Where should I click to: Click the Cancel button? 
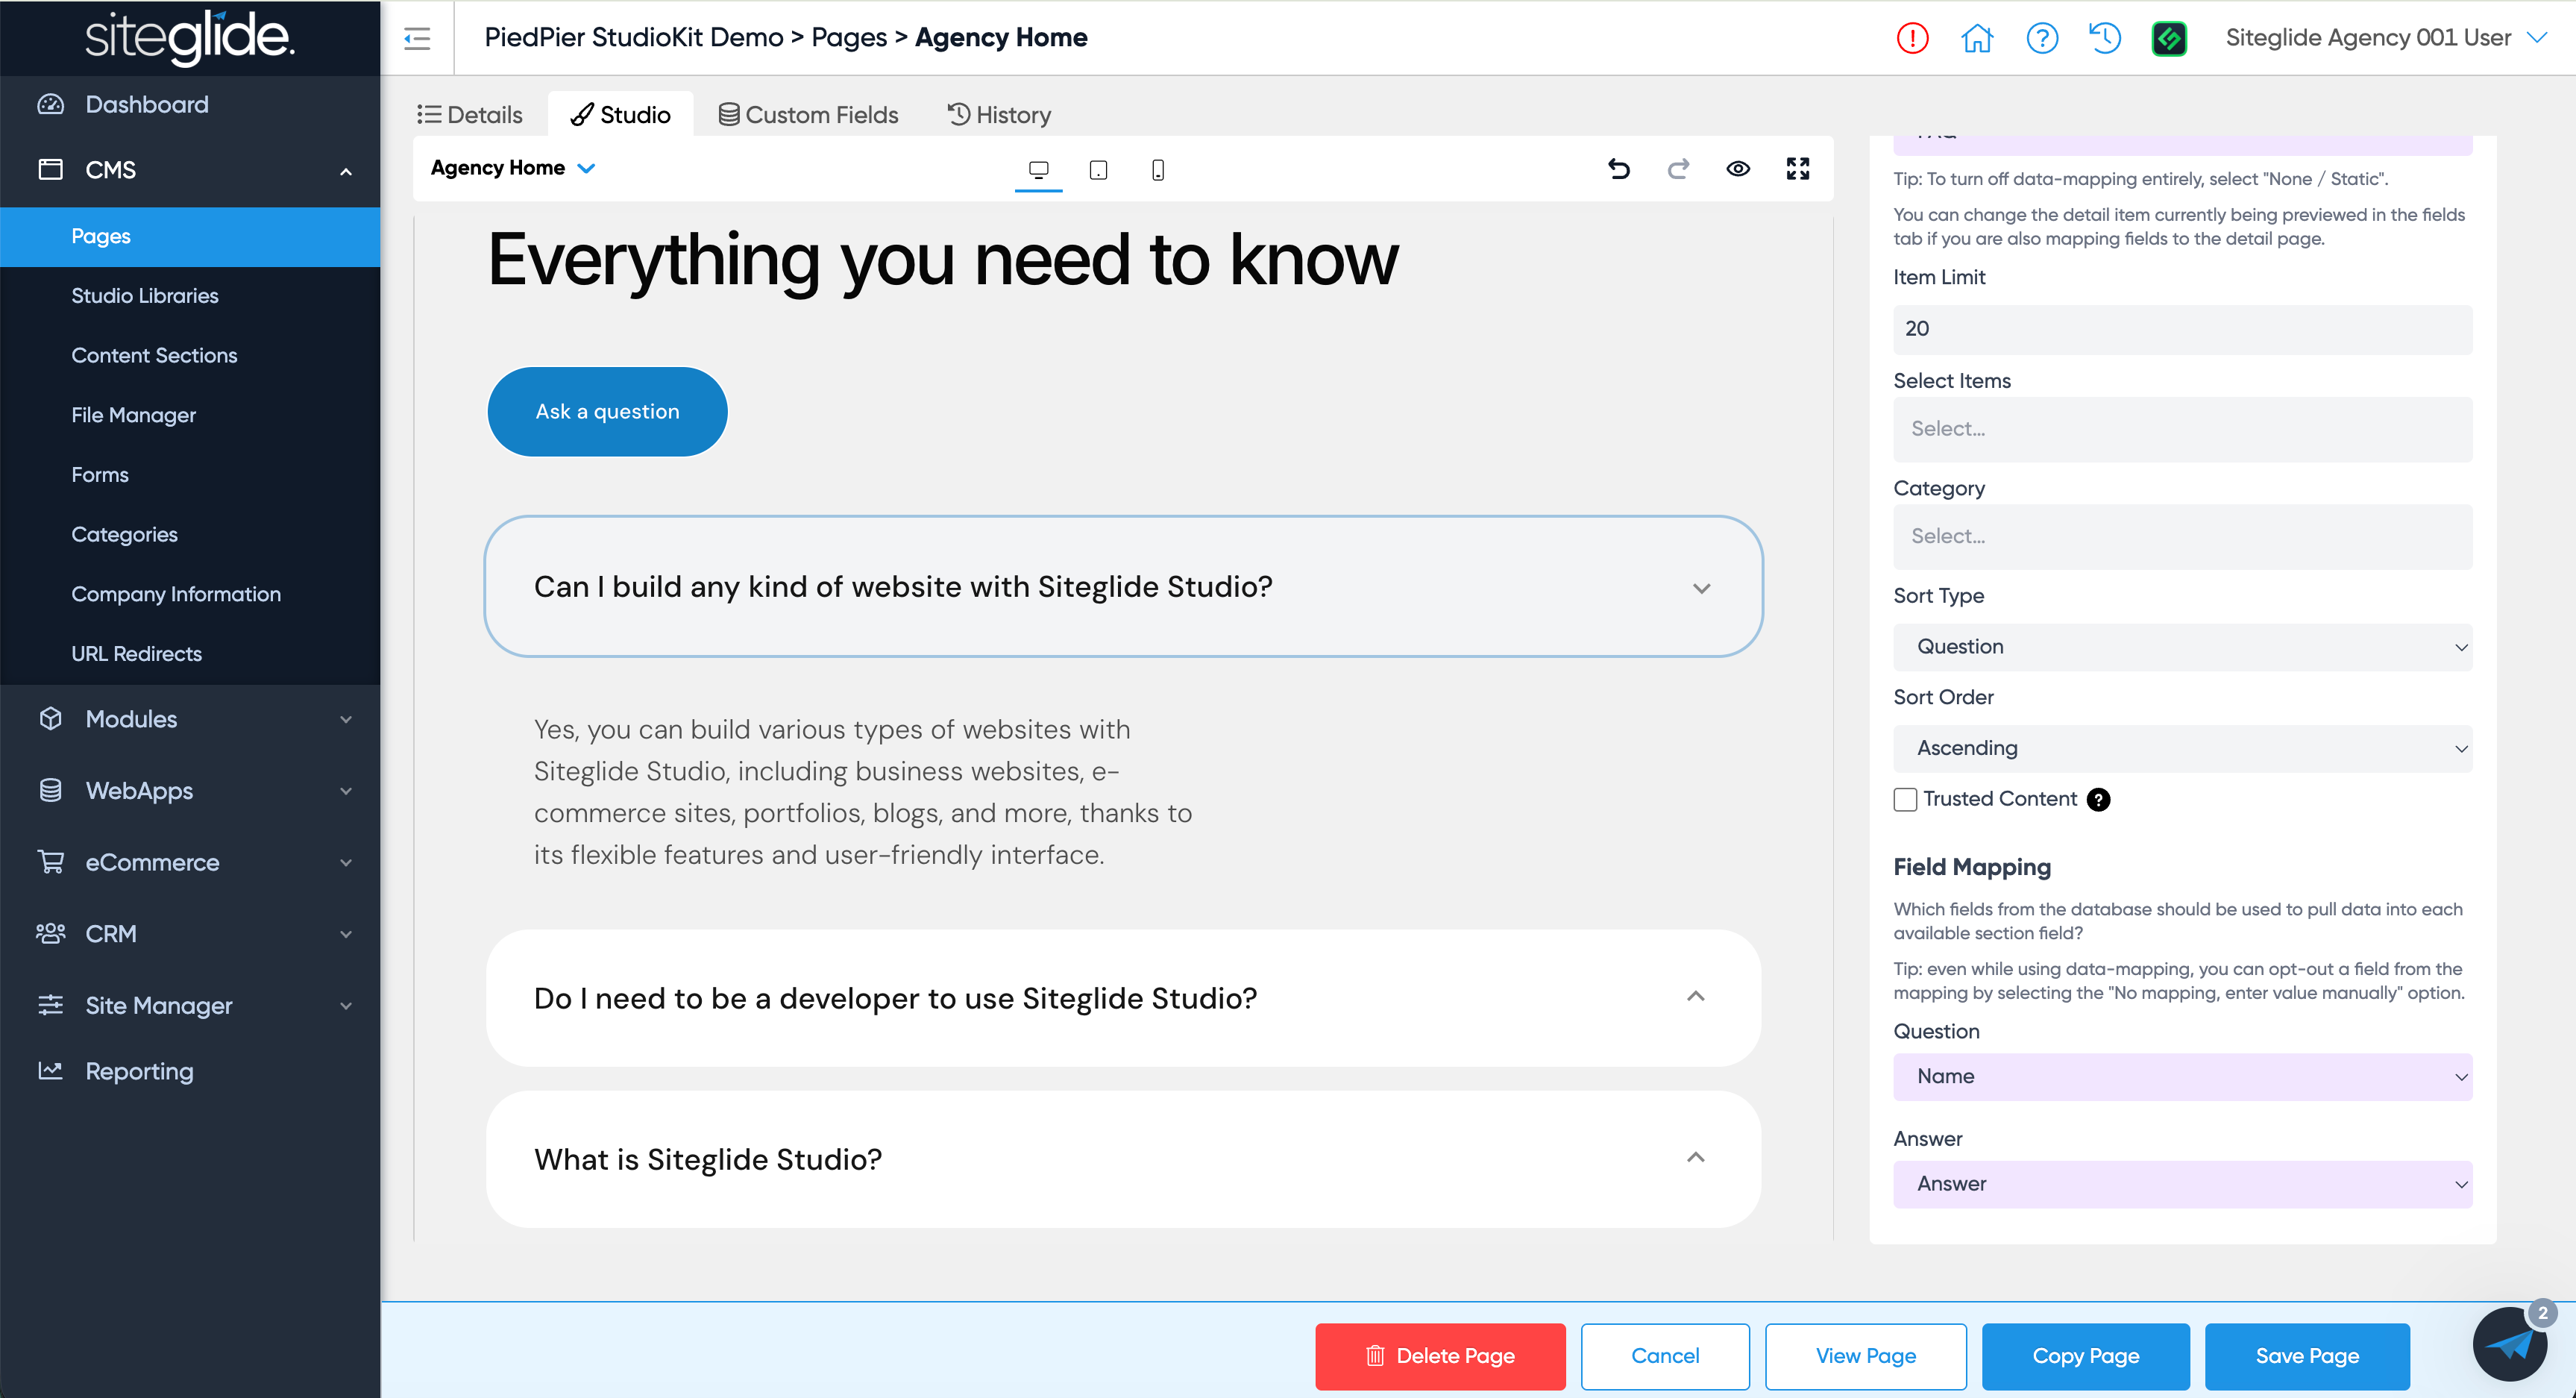pyautogui.click(x=1665, y=1356)
